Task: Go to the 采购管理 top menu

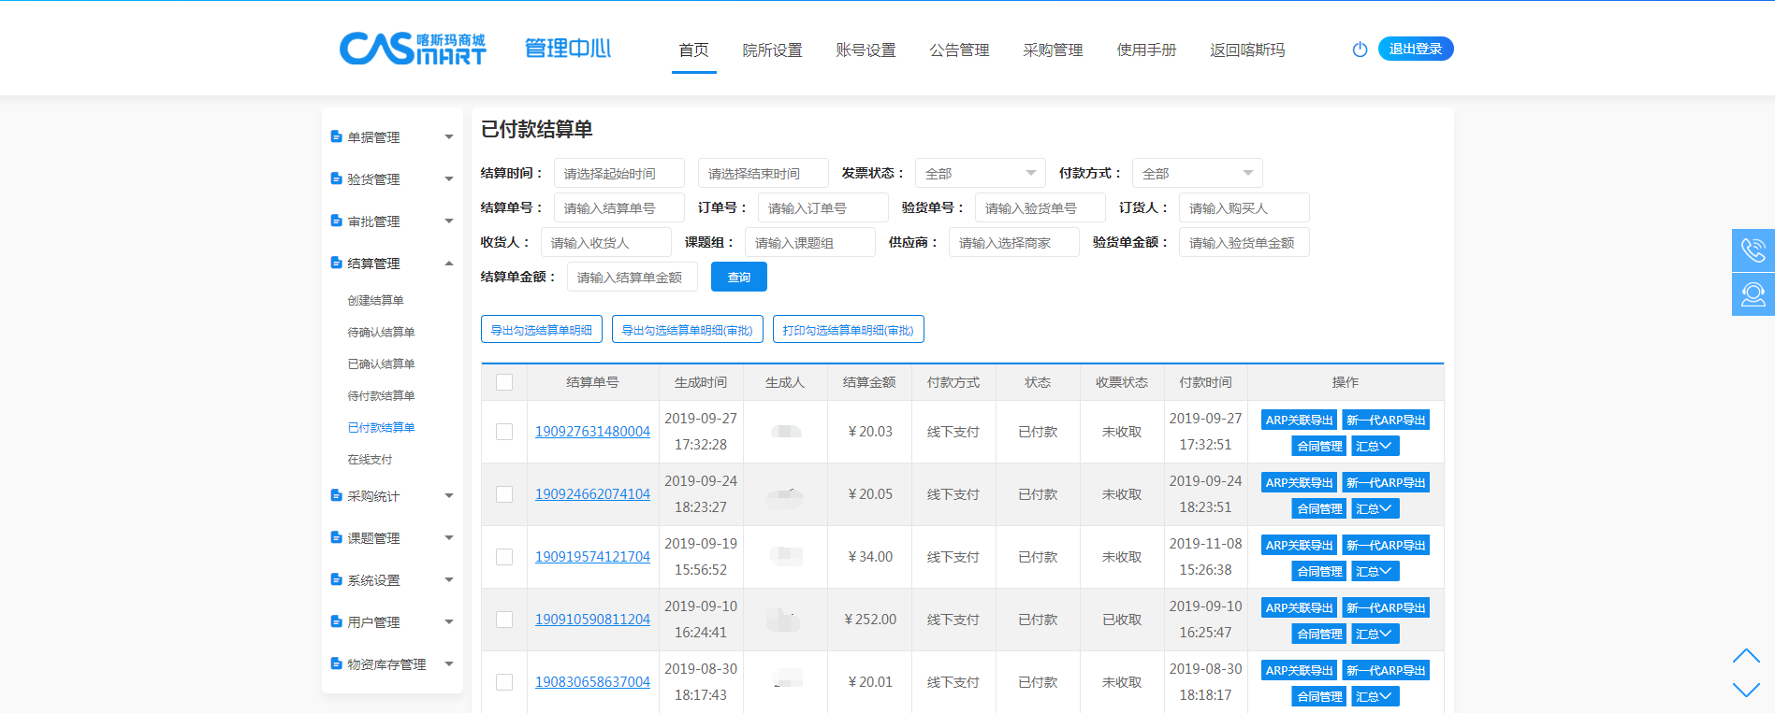Action: (1052, 50)
